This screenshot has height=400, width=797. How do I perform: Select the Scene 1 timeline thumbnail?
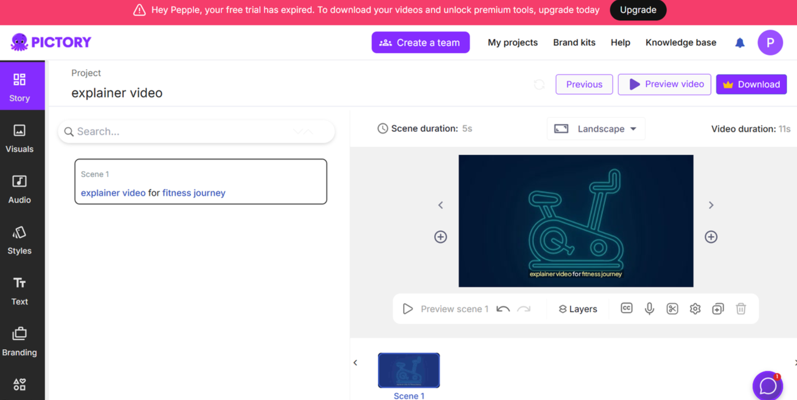[409, 370]
